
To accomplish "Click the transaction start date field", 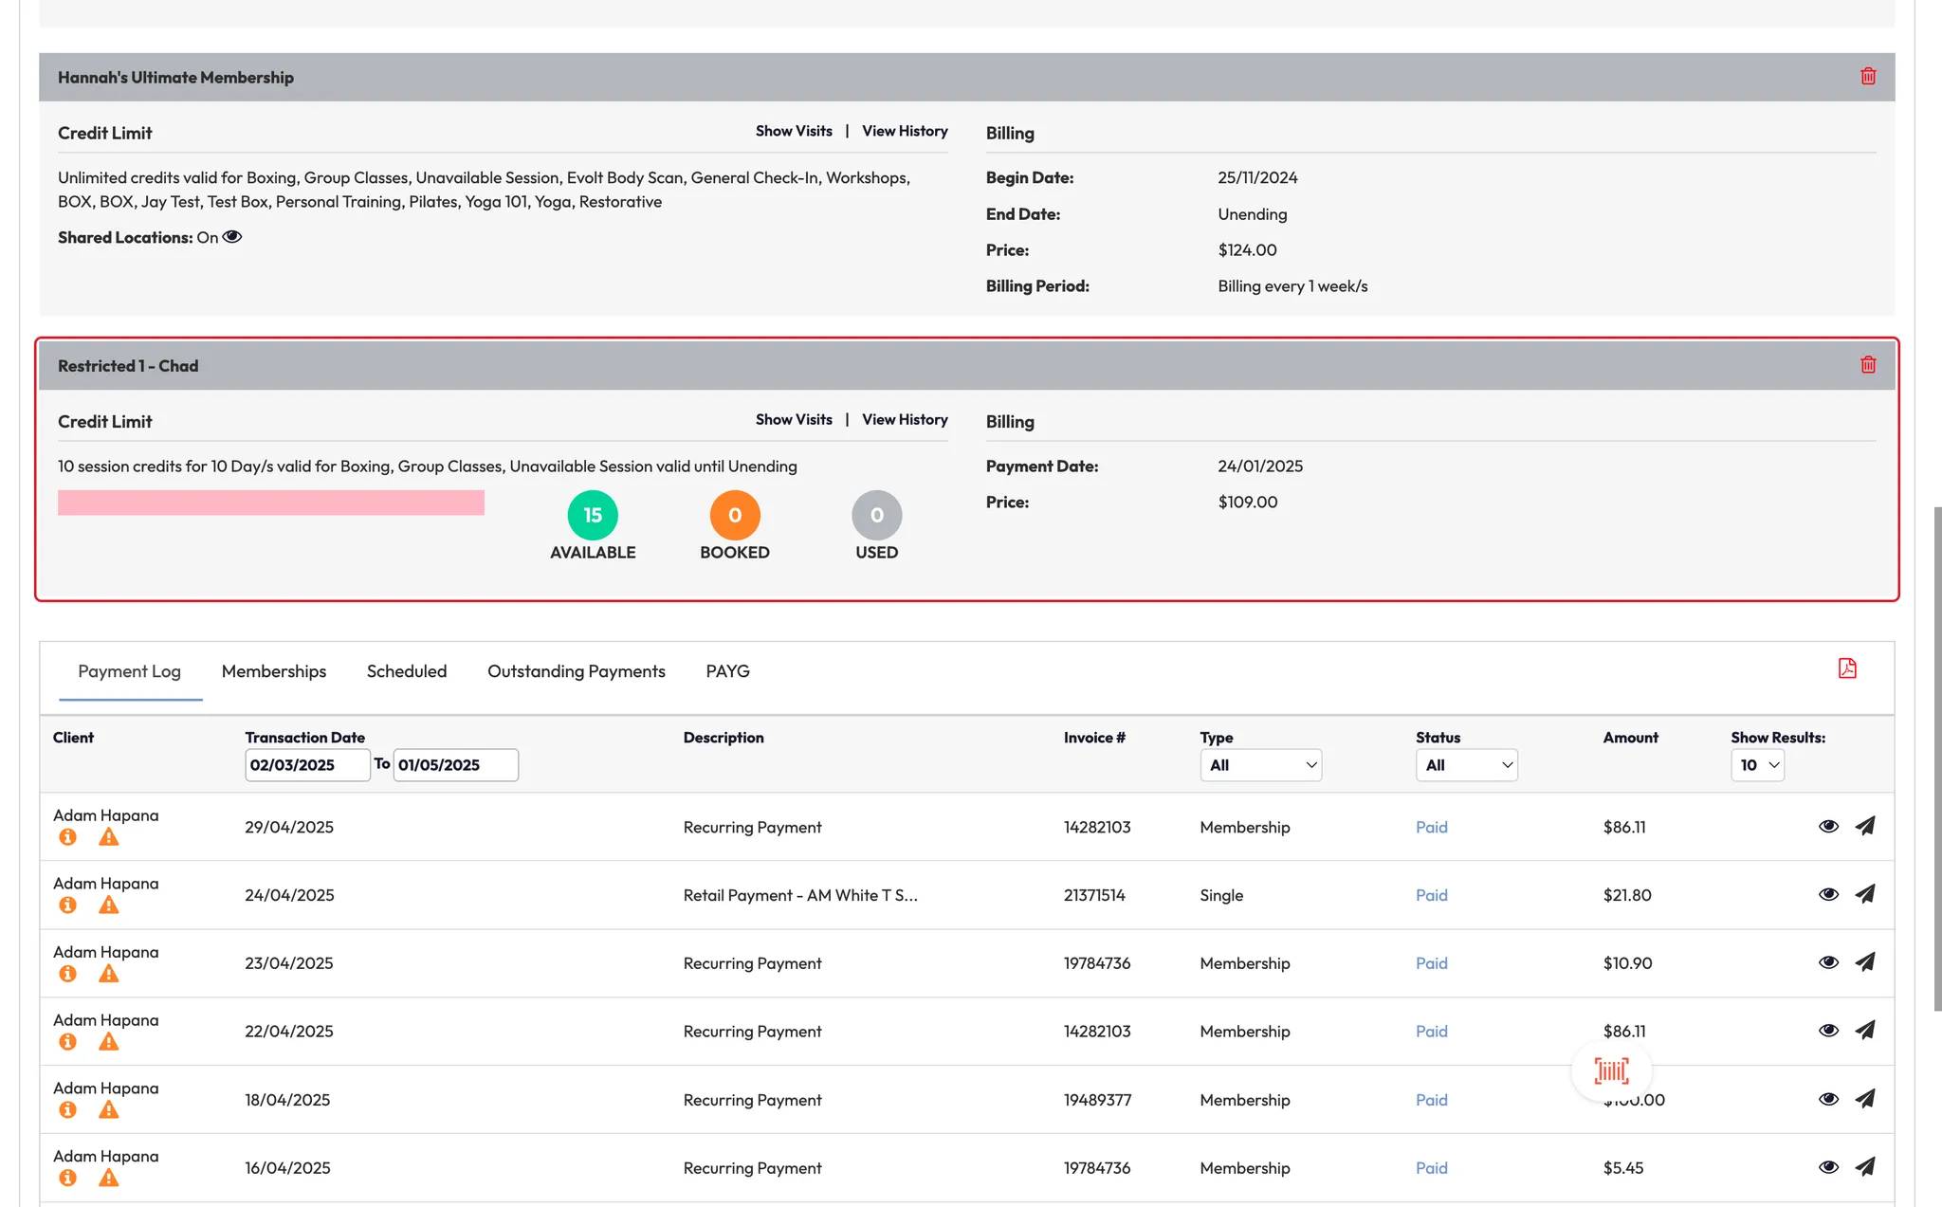I will click(306, 765).
